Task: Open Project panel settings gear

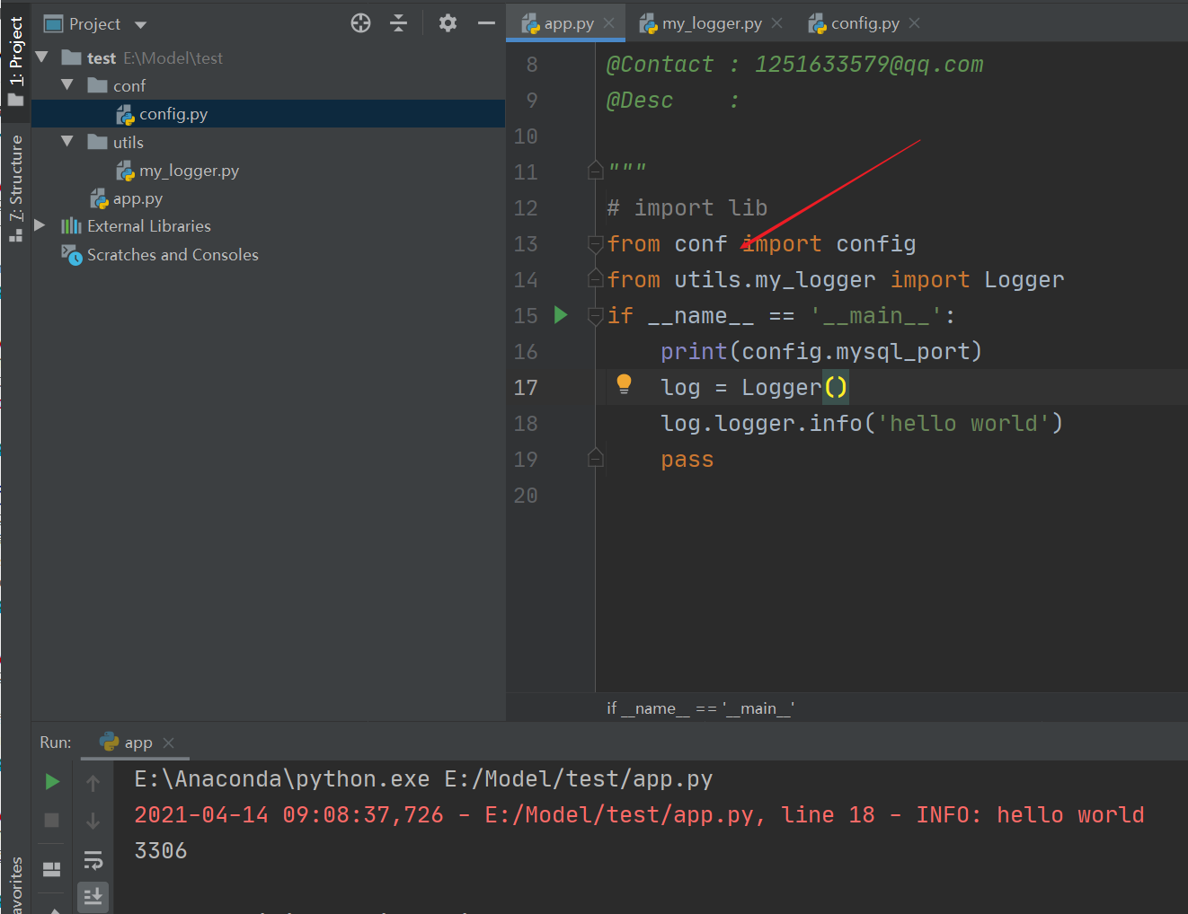Action: pos(448,23)
